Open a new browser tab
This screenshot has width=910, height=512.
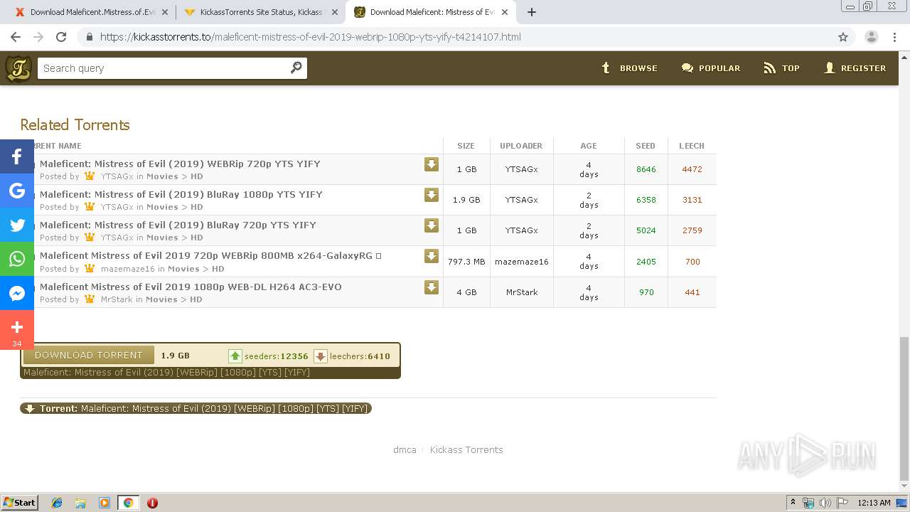[x=532, y=12]
